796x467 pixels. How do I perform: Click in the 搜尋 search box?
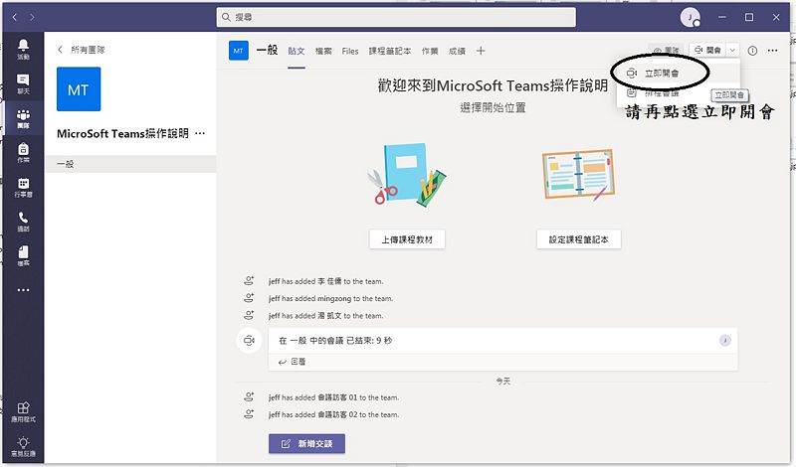click(x=396, y=17)
